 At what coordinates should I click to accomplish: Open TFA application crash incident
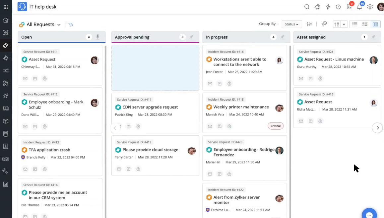click(49, 150)
